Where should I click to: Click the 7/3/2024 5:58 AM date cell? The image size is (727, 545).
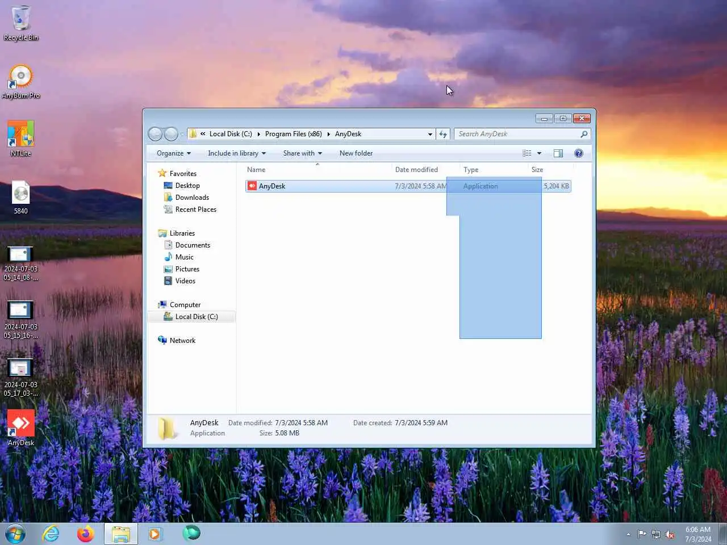point(421,186)
